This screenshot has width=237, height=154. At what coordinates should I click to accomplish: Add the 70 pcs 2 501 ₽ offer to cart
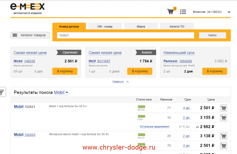click(x=224, y=146)
